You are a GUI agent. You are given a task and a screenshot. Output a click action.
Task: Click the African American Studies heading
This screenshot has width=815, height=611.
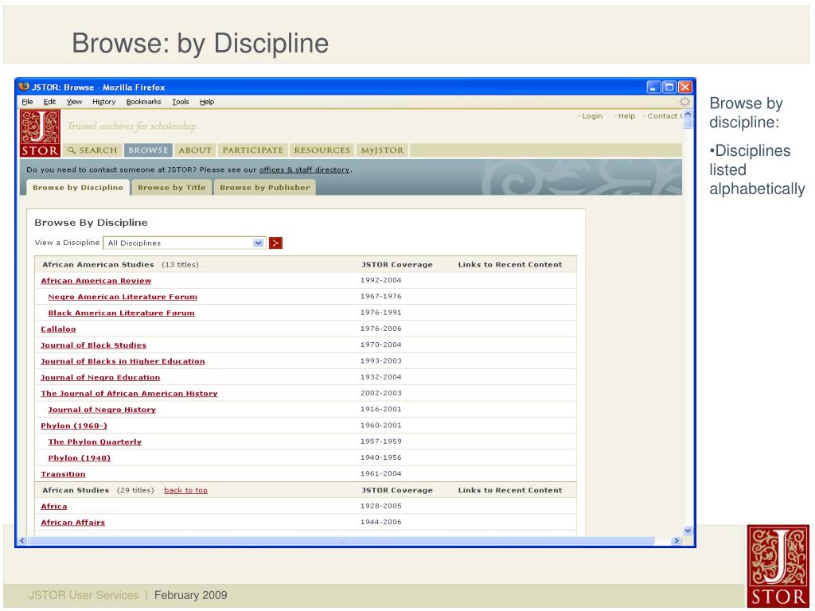click(x=98, y=264)
